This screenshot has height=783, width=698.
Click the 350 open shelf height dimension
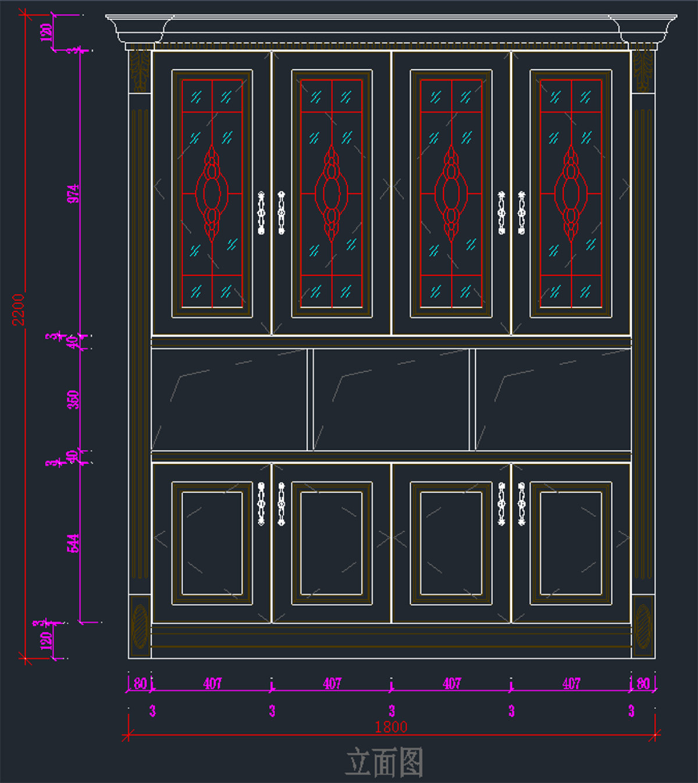pyautogui.click(x=73, y=400)
